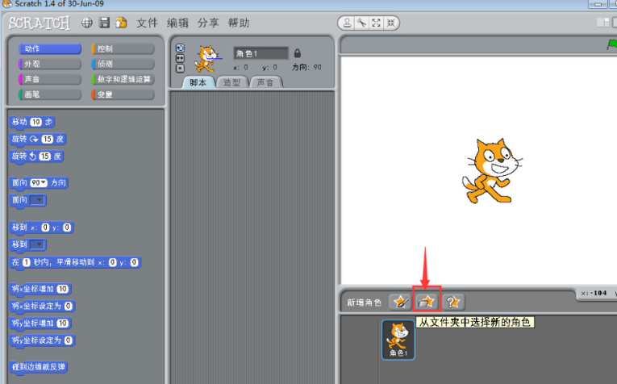Click the surprise random sprite button
The image size is (617, 384).
pos(453,301)
